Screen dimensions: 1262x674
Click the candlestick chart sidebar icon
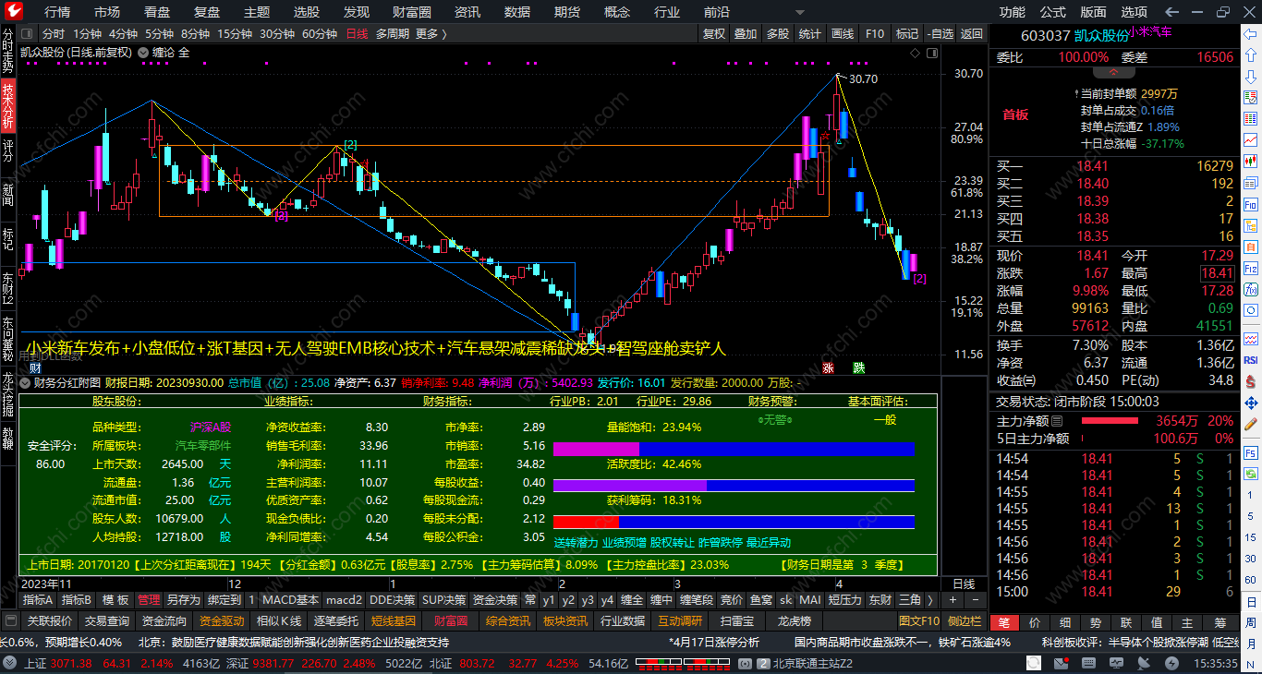1250,162
